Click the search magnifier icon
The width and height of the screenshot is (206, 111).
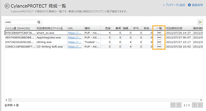click(39, 22)
